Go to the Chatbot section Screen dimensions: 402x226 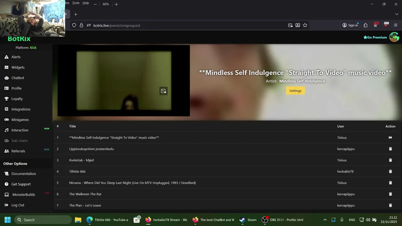coord(18,78)
